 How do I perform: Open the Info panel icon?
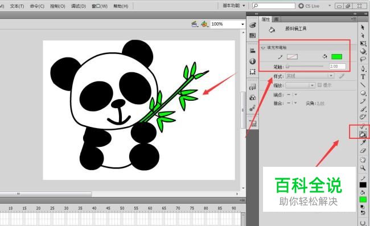[253, 61]
